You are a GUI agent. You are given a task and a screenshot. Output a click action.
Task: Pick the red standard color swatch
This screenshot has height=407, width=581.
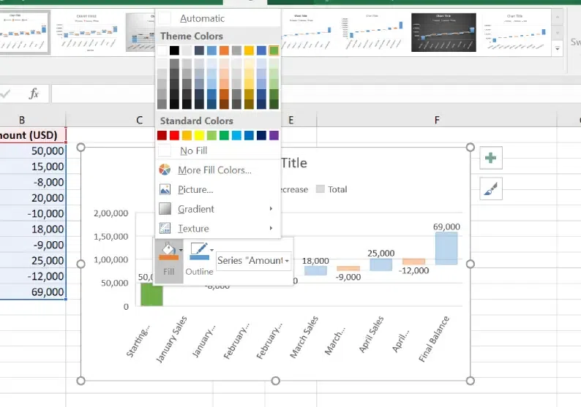[x=174, y=135]
